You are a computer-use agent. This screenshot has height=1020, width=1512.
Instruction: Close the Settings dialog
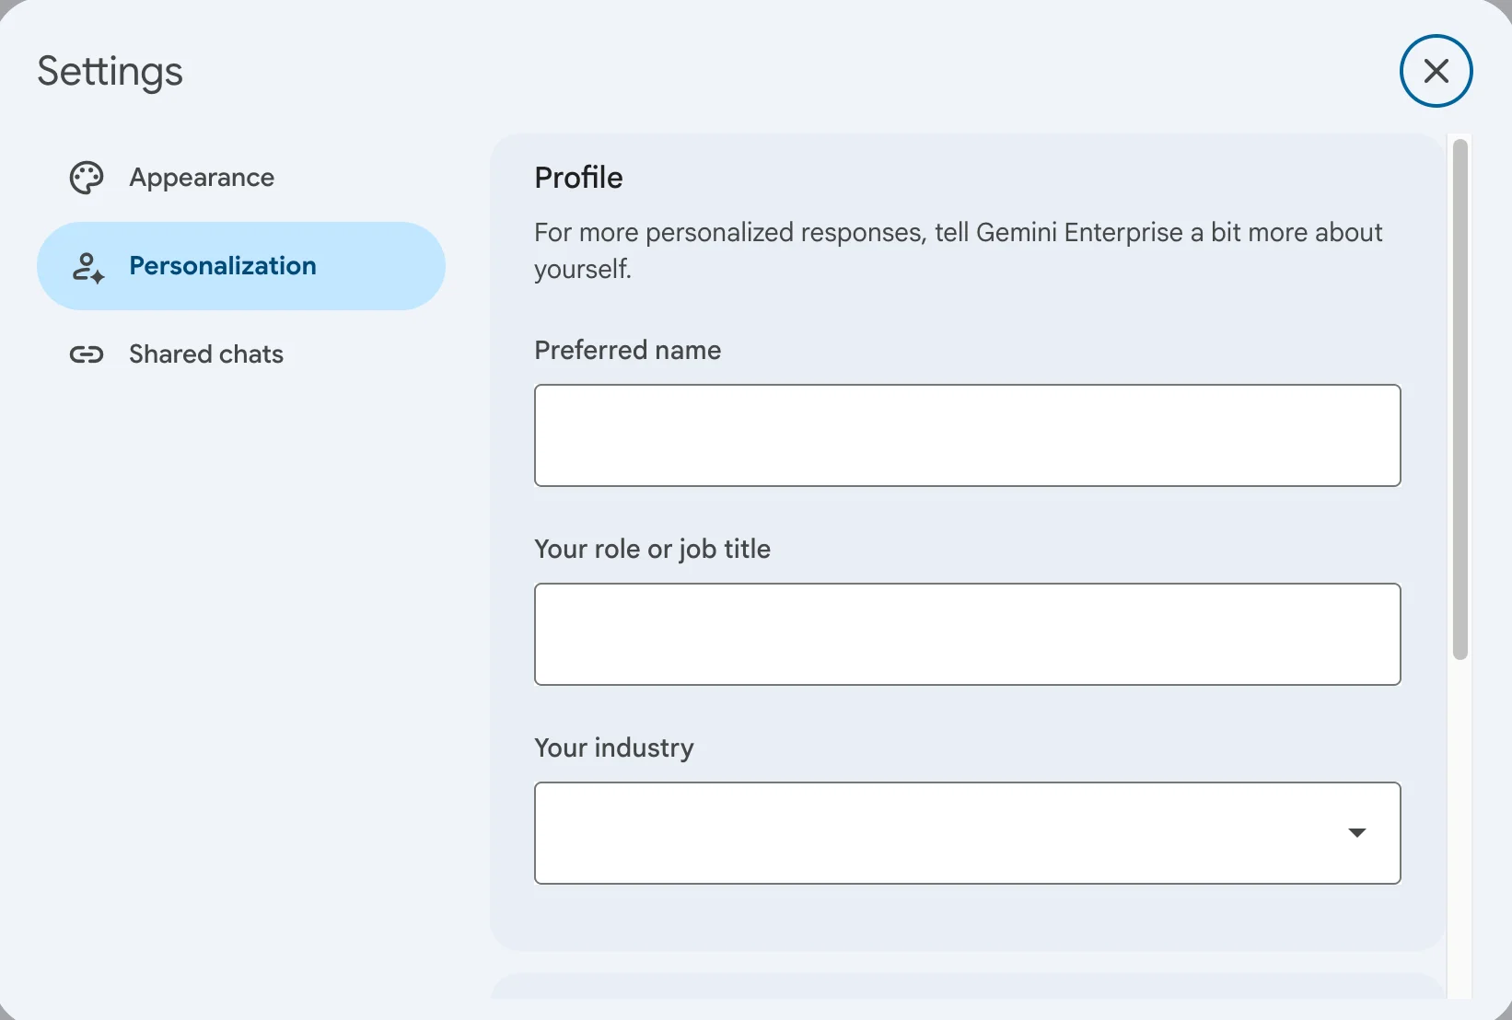1436,71
